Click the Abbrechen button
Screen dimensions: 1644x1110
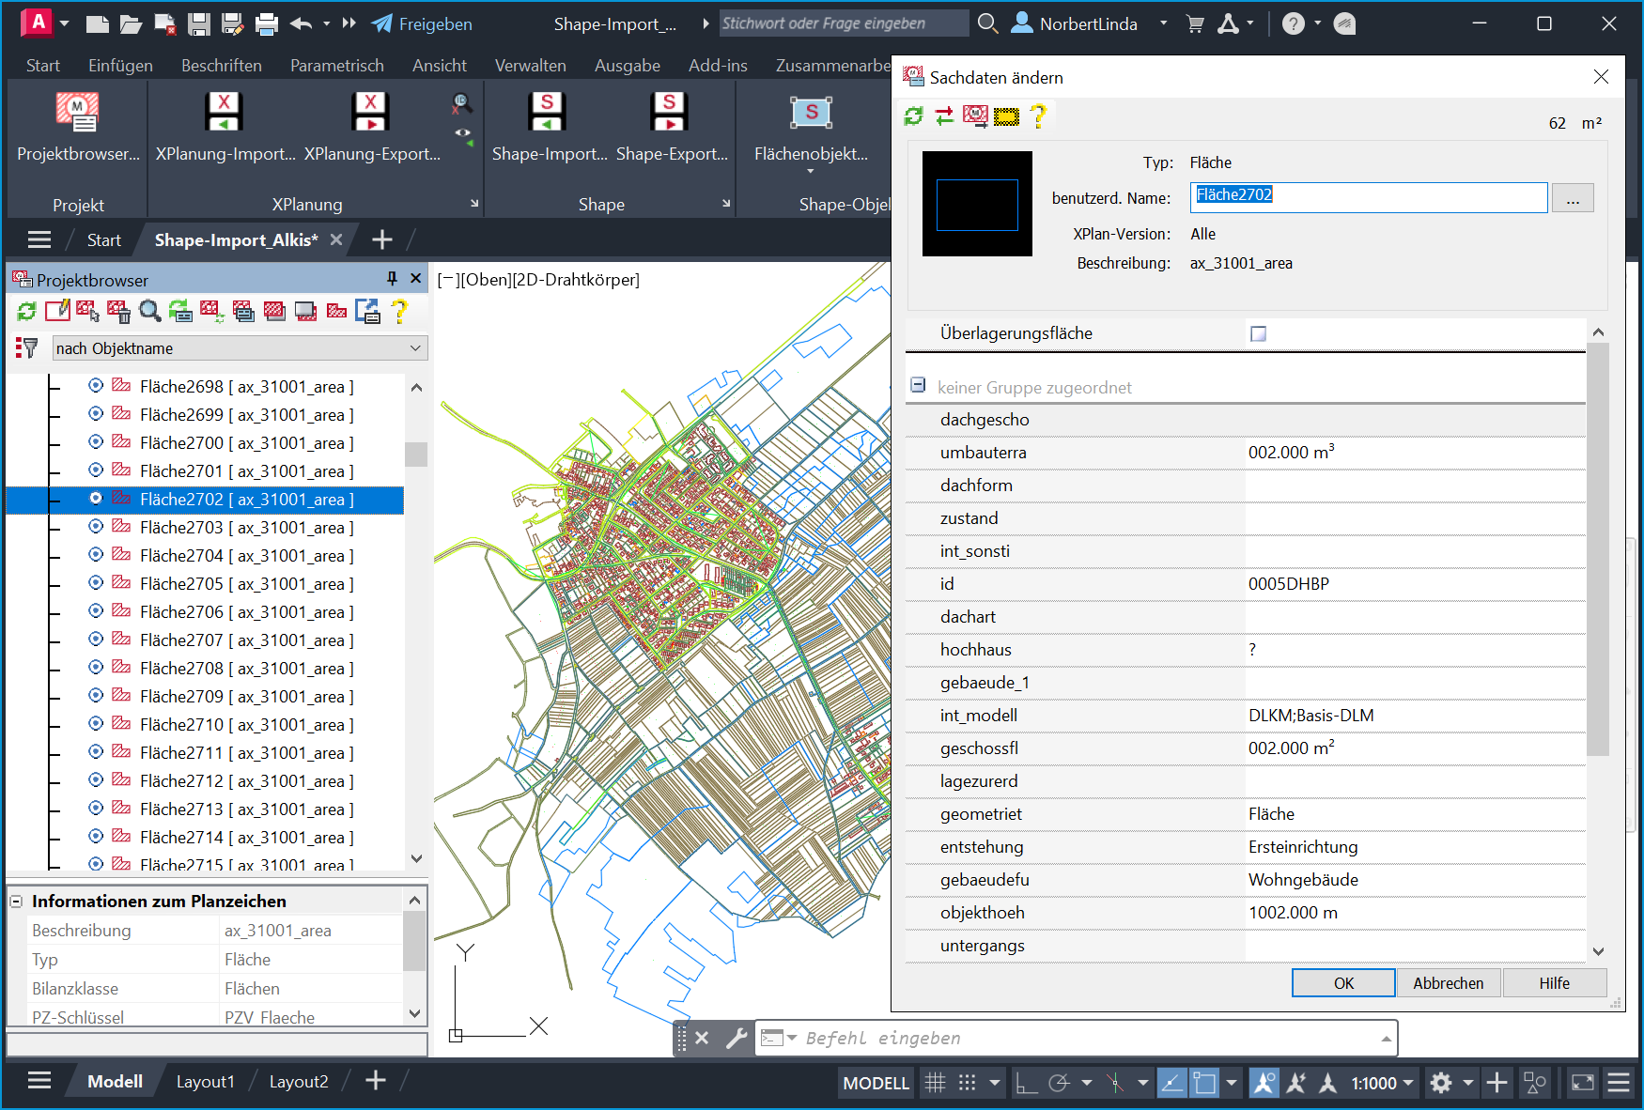coord(1448,983)
